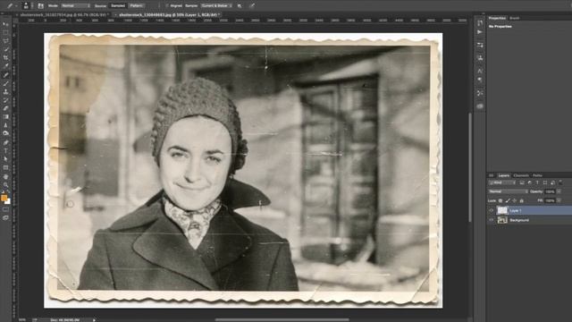
Task: Select the Lasso tool
Action: [x=5, y=41]
